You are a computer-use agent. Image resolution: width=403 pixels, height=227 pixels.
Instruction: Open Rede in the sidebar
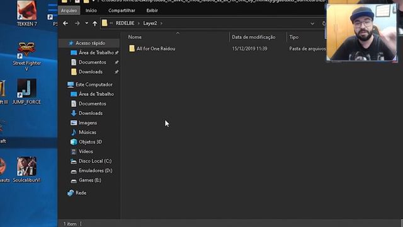click(x=81, y=193)
